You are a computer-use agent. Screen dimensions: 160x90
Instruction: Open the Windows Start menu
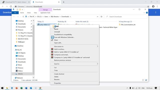point(2,88)
